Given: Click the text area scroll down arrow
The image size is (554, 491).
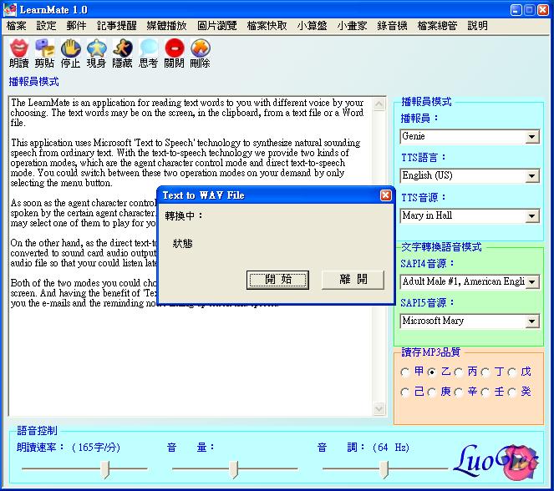Looking at the screenshot, I should point(379,409).
